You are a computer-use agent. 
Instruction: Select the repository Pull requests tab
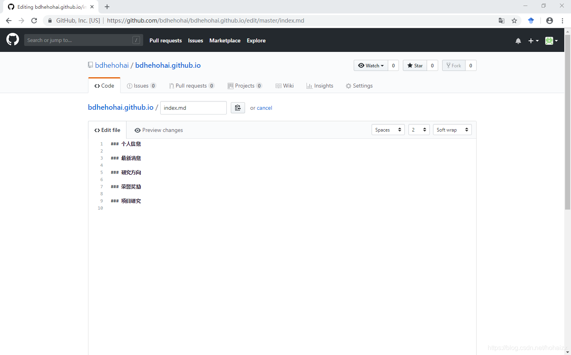pyautogui.click(x=192, y=86)
